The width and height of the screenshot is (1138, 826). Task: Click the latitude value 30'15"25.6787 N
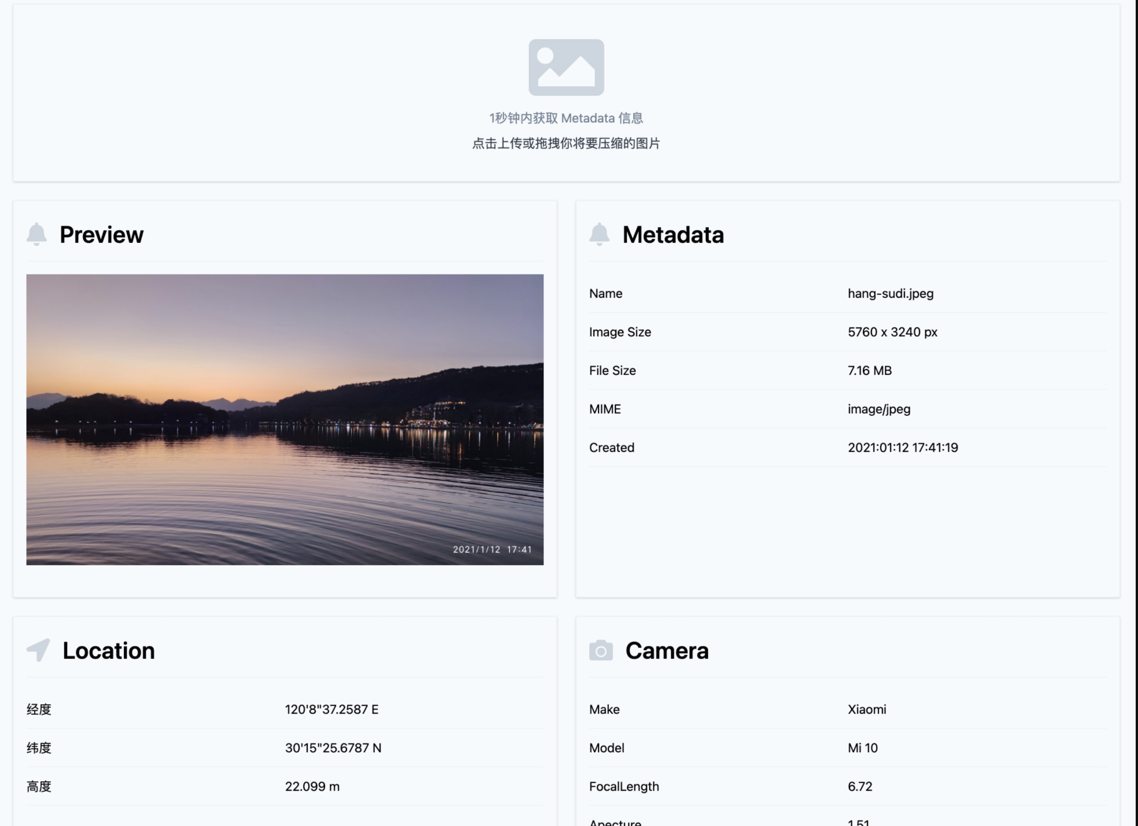pyautogui.click(x=333, y=748)
